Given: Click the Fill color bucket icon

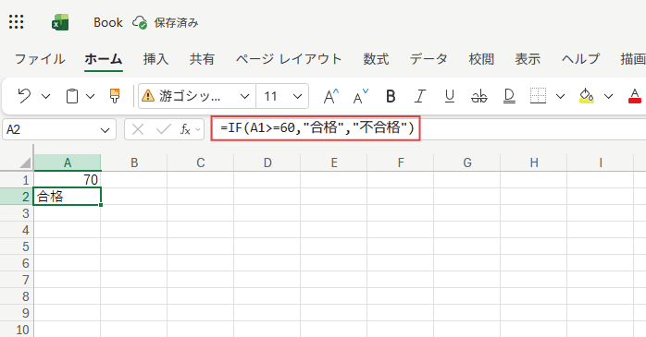Looking at the screenshot, I should (587, 96).
